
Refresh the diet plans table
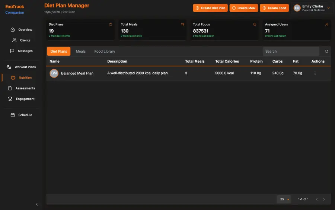point(326,51)
